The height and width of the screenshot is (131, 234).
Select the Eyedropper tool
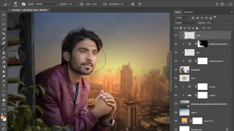(x=4, y=39)
